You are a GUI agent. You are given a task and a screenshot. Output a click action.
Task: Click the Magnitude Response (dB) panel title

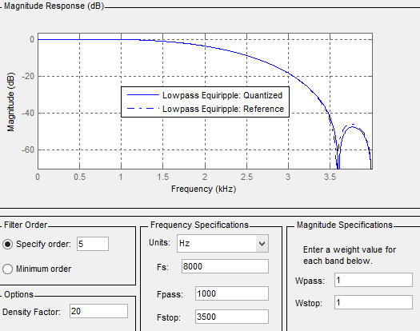[54, 6]
